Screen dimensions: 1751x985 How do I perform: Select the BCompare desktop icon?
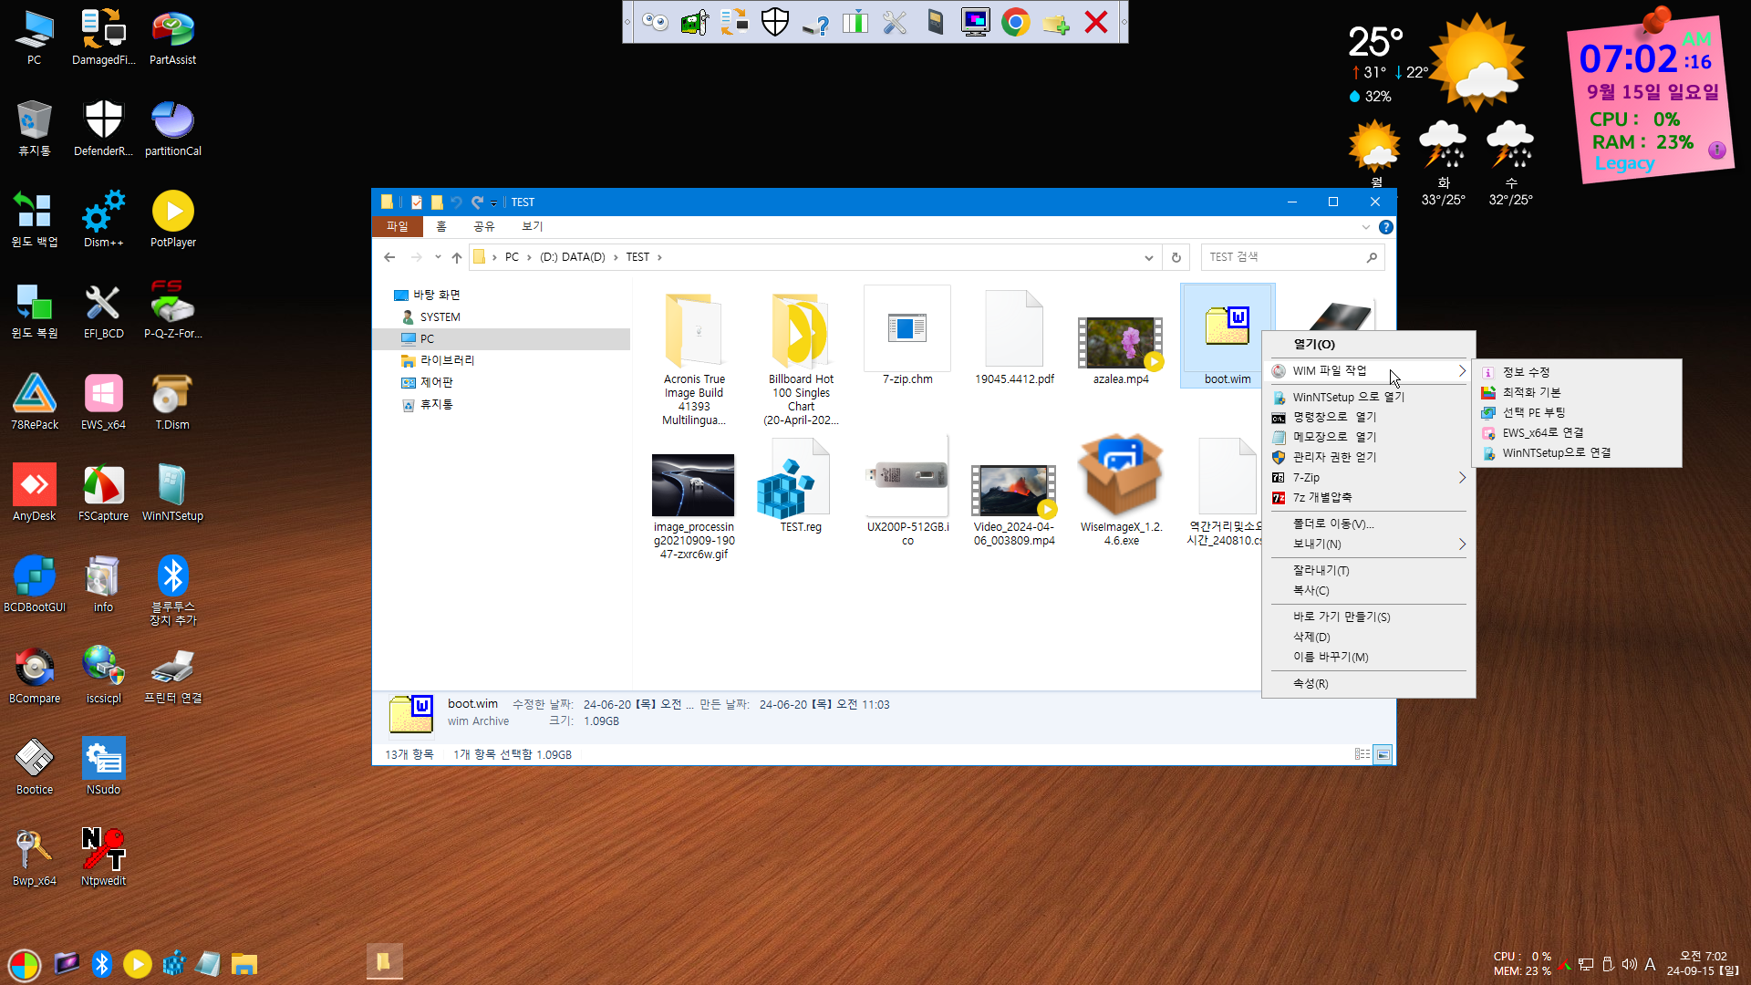[x=35, y=676]
